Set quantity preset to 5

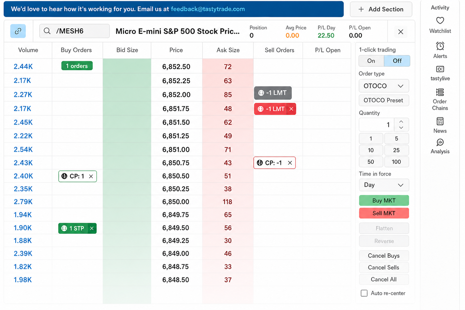point(397,139)
